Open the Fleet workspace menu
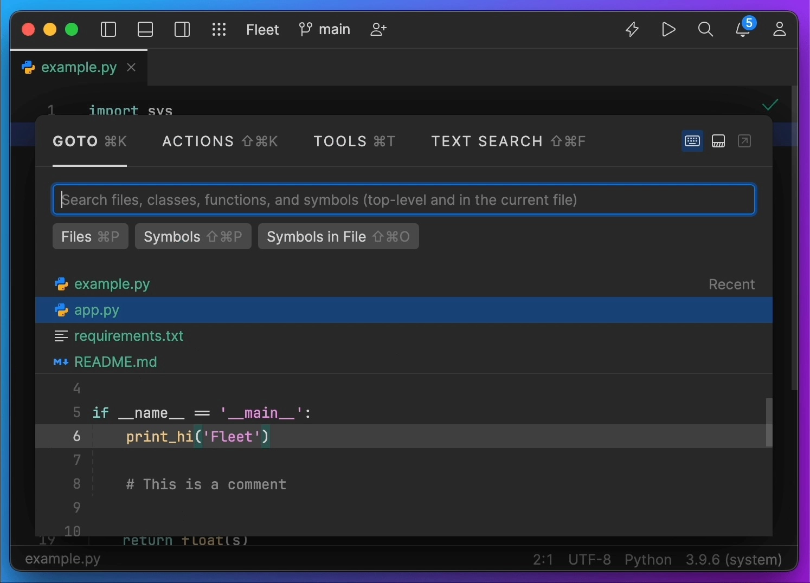Screen dimensions: 810x583 point(262,29)
